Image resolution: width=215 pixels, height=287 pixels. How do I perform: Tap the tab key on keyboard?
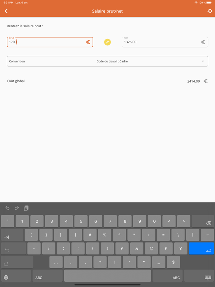pos(12,235)
